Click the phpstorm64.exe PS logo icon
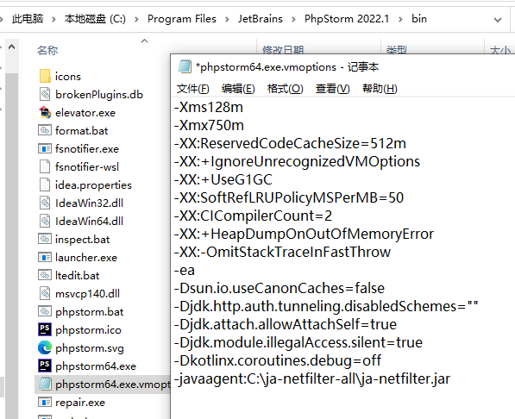 pos(45,366)
